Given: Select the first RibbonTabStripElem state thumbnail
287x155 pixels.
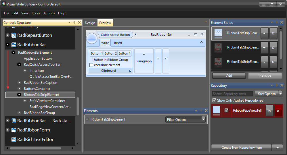Looking at the screenshot, I should [218, 34].
